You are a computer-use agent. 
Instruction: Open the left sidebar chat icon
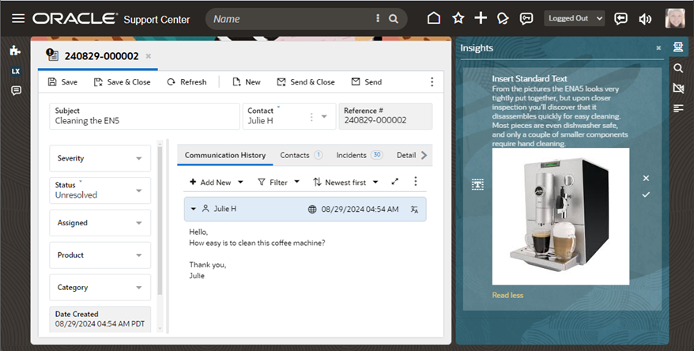click(16, 91)
